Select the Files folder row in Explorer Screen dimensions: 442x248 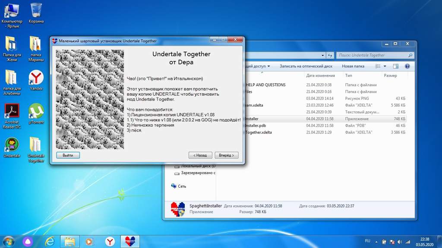[325, 91]
